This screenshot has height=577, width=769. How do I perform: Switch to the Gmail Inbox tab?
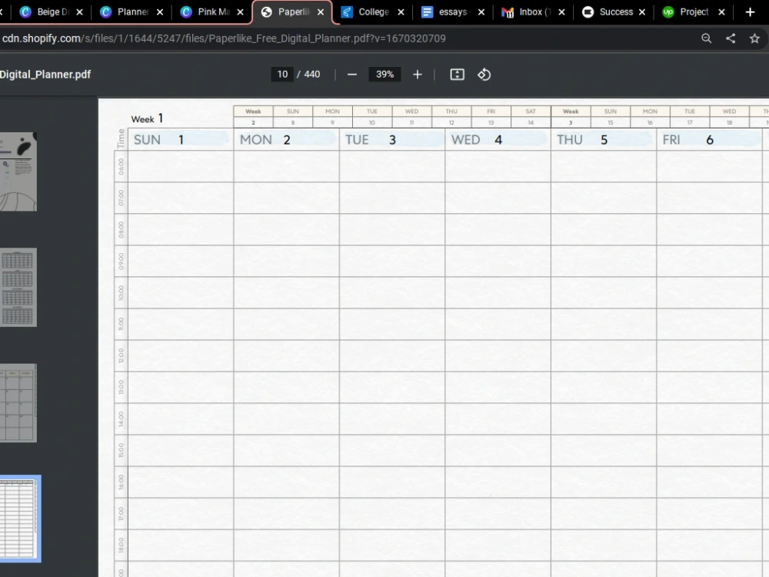528,12
